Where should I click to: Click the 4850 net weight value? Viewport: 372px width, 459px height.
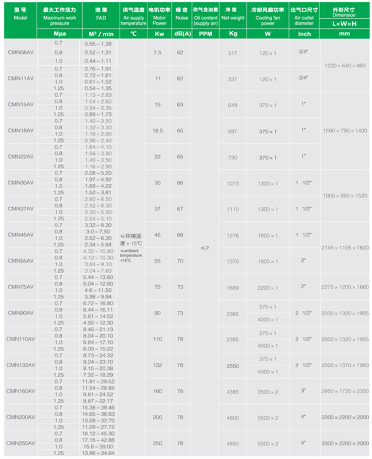coord(233,443)
